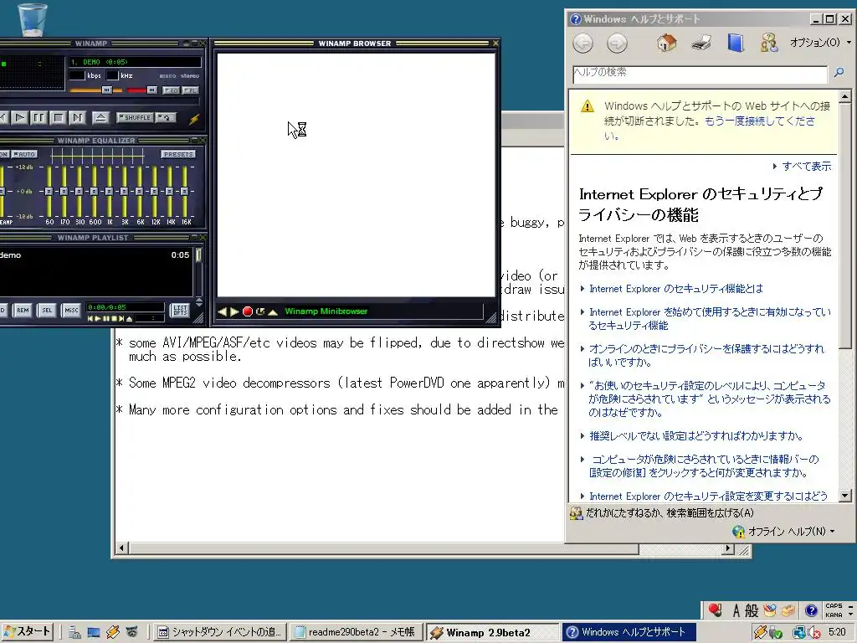Open the playlist LIST OPTS menu
The image size is (857, 643).
(x=180, y=310)
